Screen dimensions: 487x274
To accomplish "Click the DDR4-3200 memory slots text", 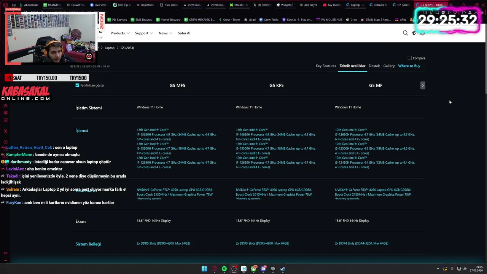I will click(x=361, y=244).
